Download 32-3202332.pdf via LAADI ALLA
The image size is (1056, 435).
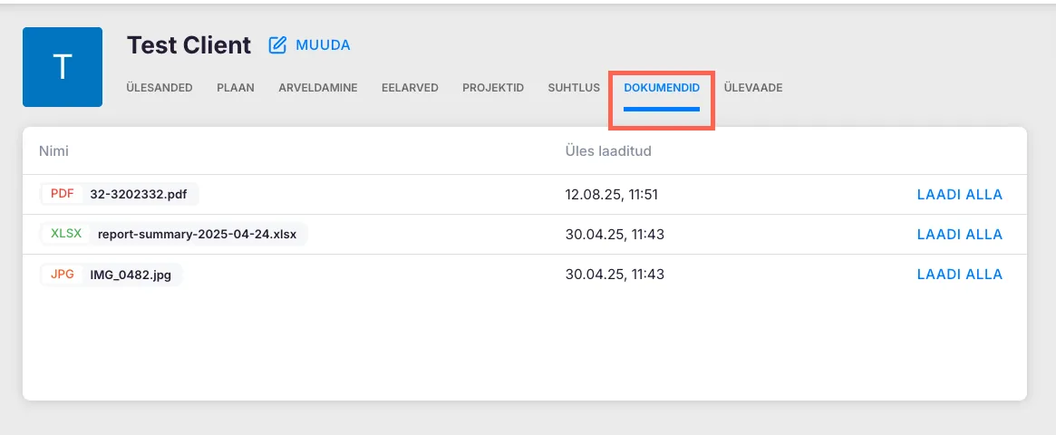click(x=959, y=195)
